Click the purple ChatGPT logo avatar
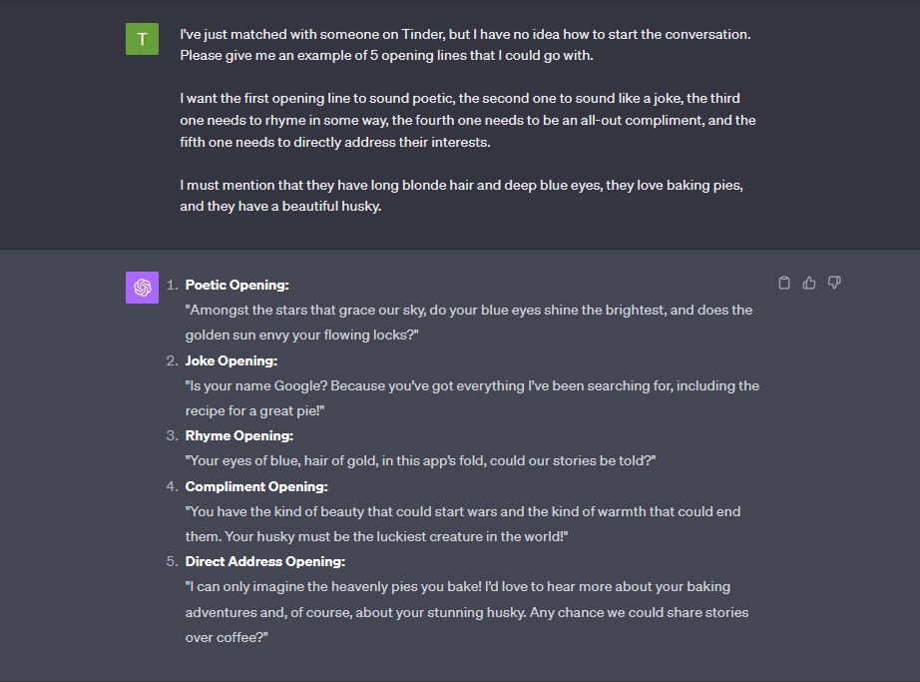The image size is (920, 682). pyautogui.click(x=141, y=287)
